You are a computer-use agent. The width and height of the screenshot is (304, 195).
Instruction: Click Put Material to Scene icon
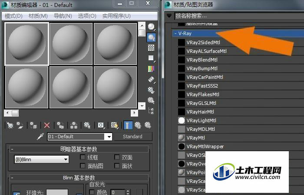pos(20,125)
